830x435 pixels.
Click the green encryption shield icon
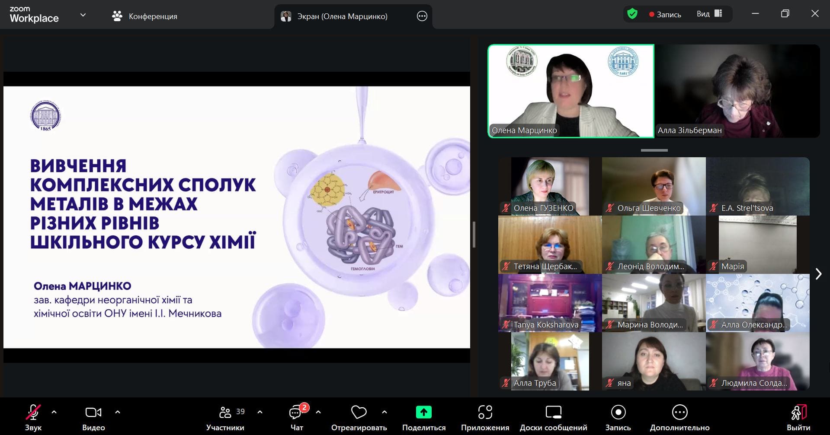pos(632,14)
